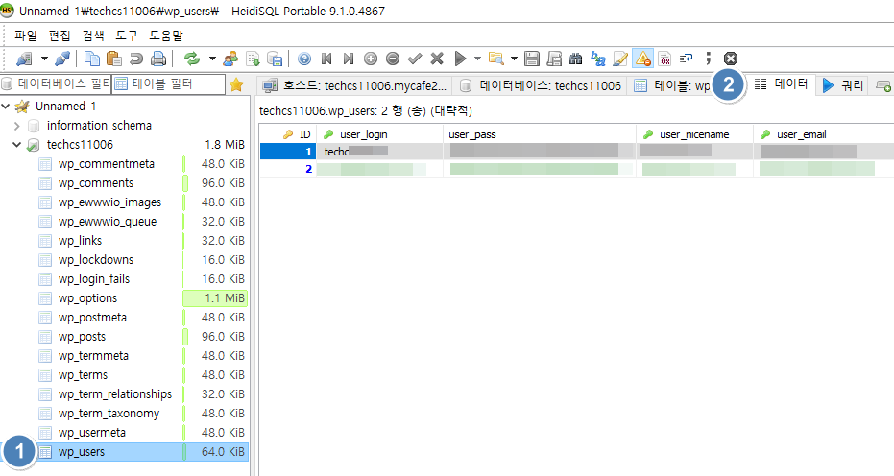
Task: Toggle the warning stop-on-errors icon
Action: click(x=642, y=59)
